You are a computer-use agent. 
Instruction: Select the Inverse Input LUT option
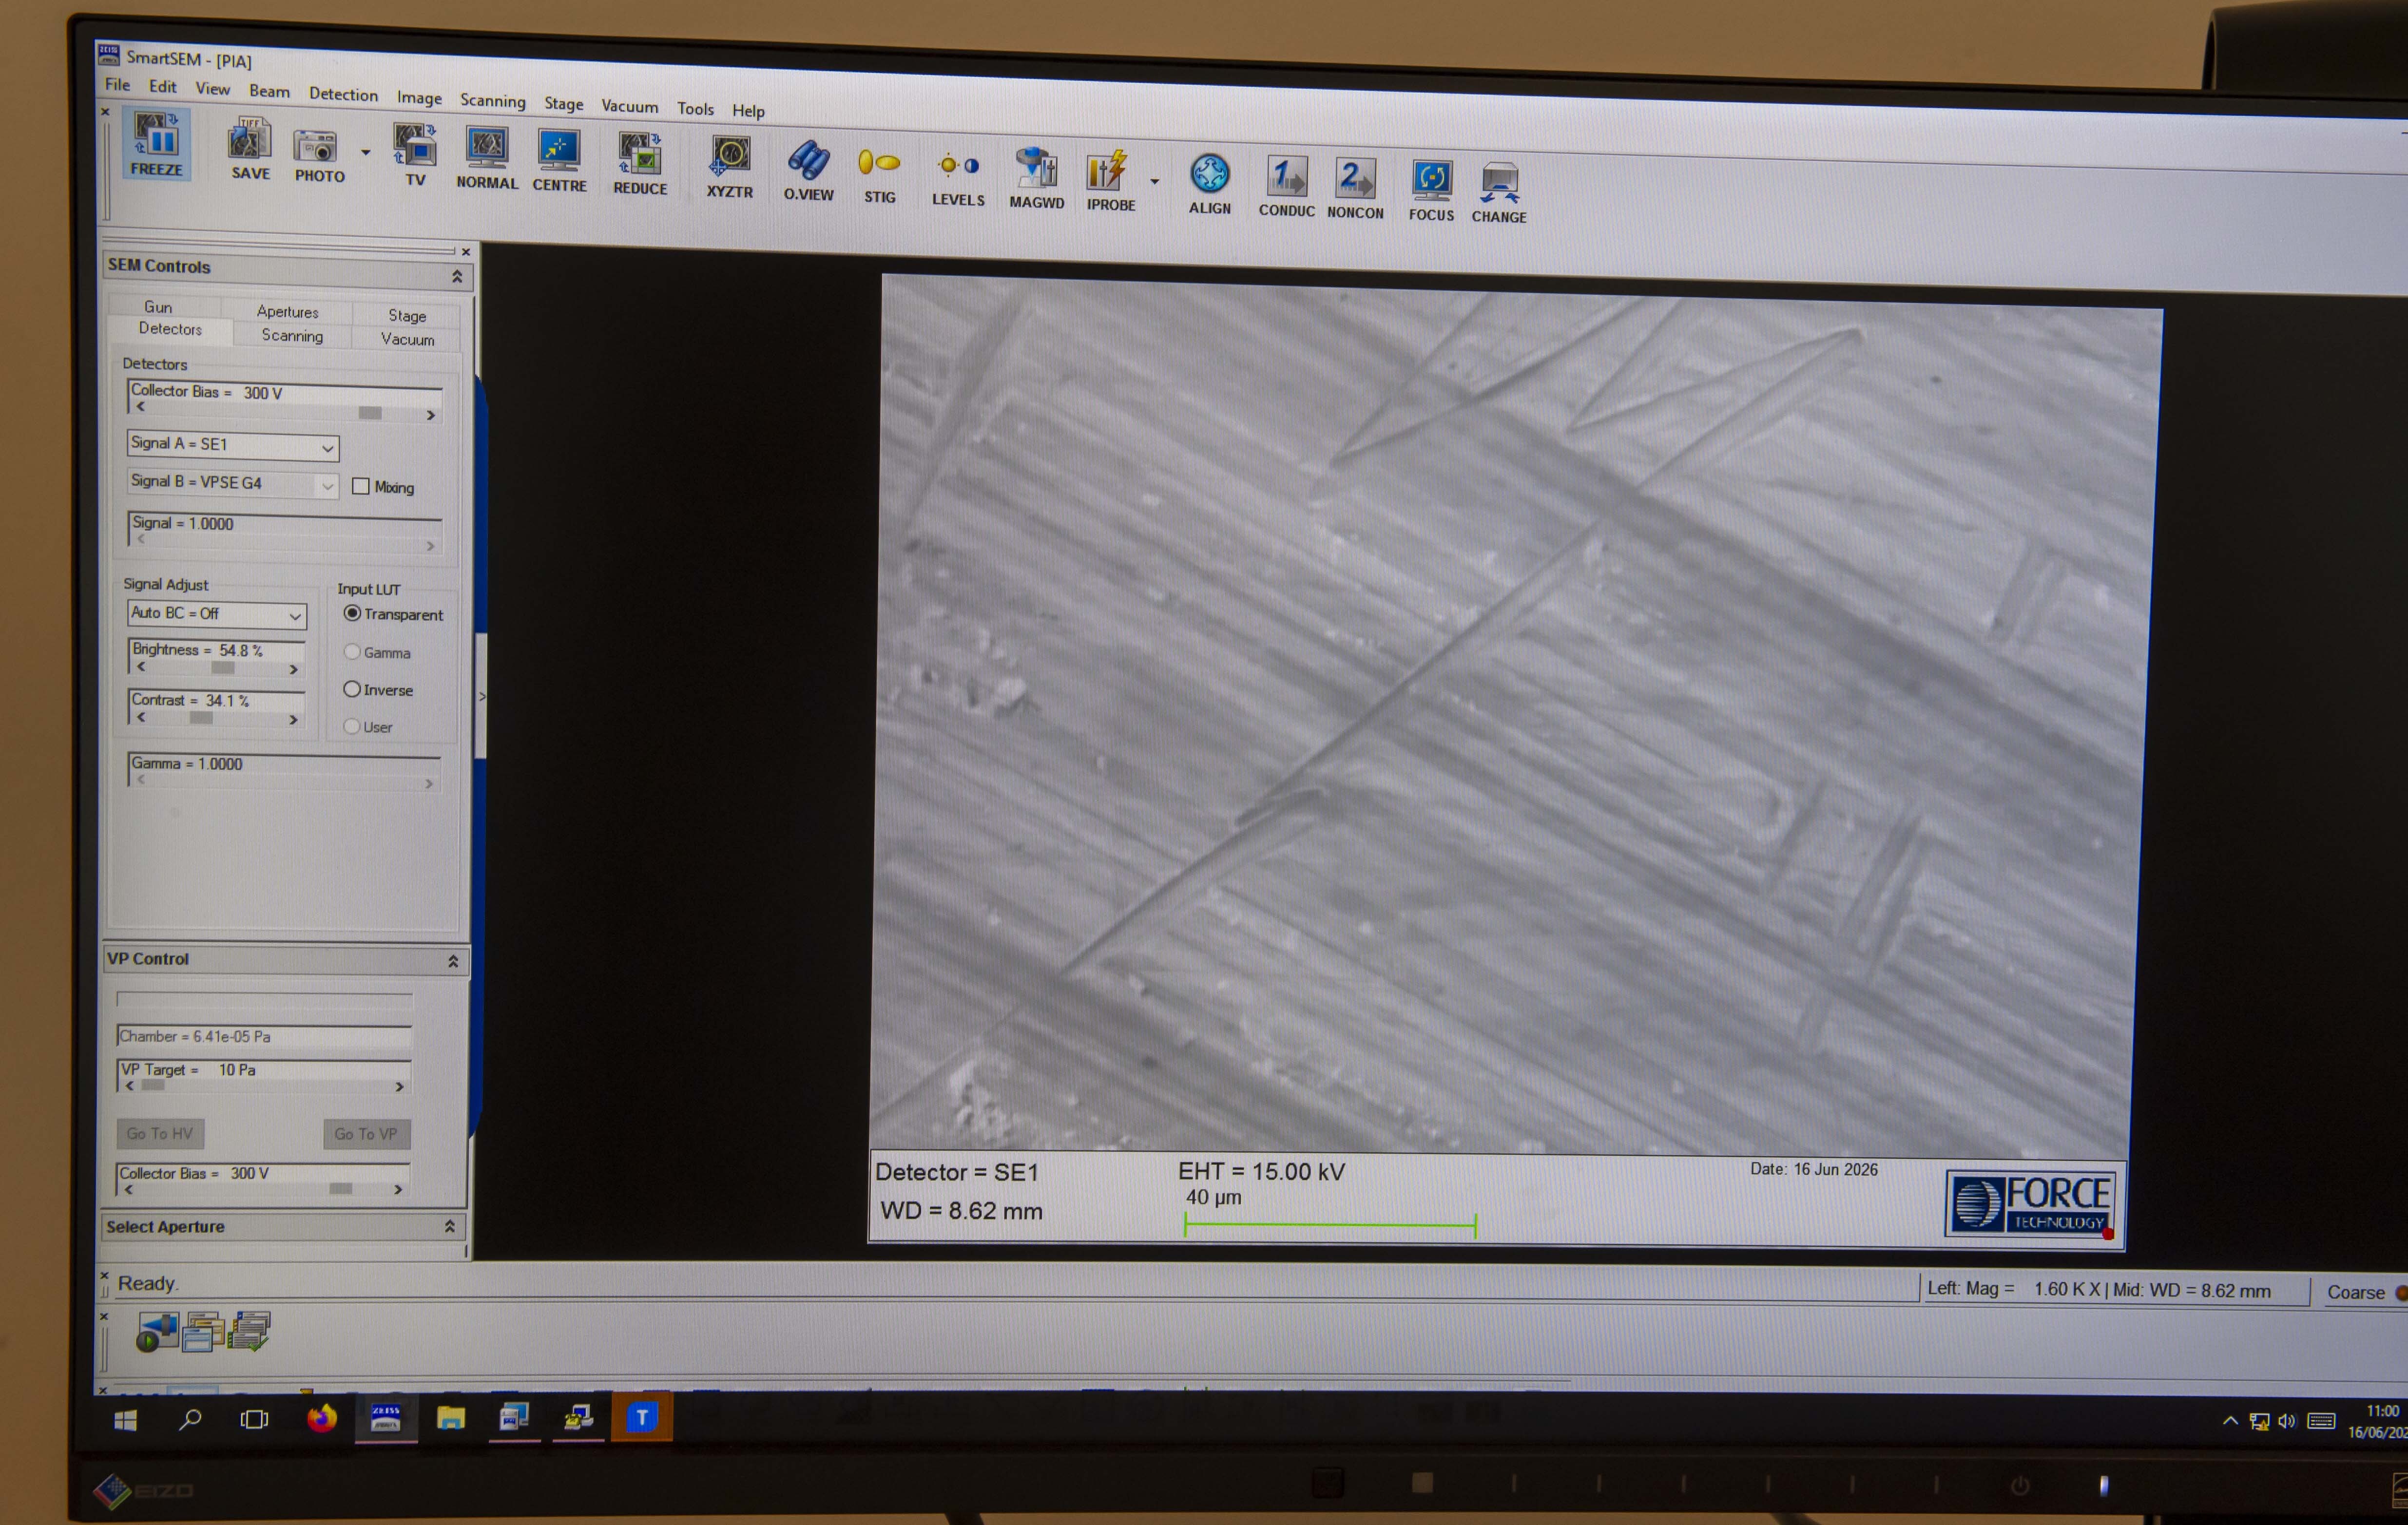(352, 689)
